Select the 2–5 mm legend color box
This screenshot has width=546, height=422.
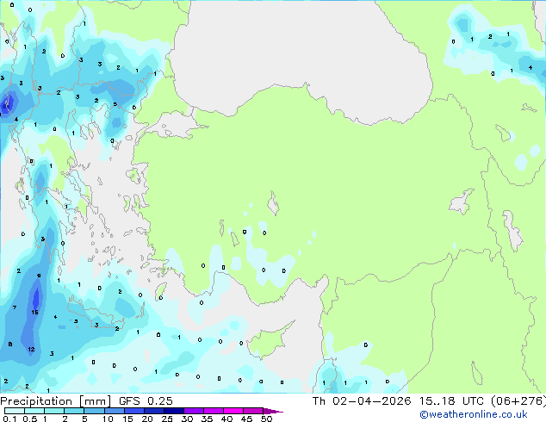[x=74, y=411]
